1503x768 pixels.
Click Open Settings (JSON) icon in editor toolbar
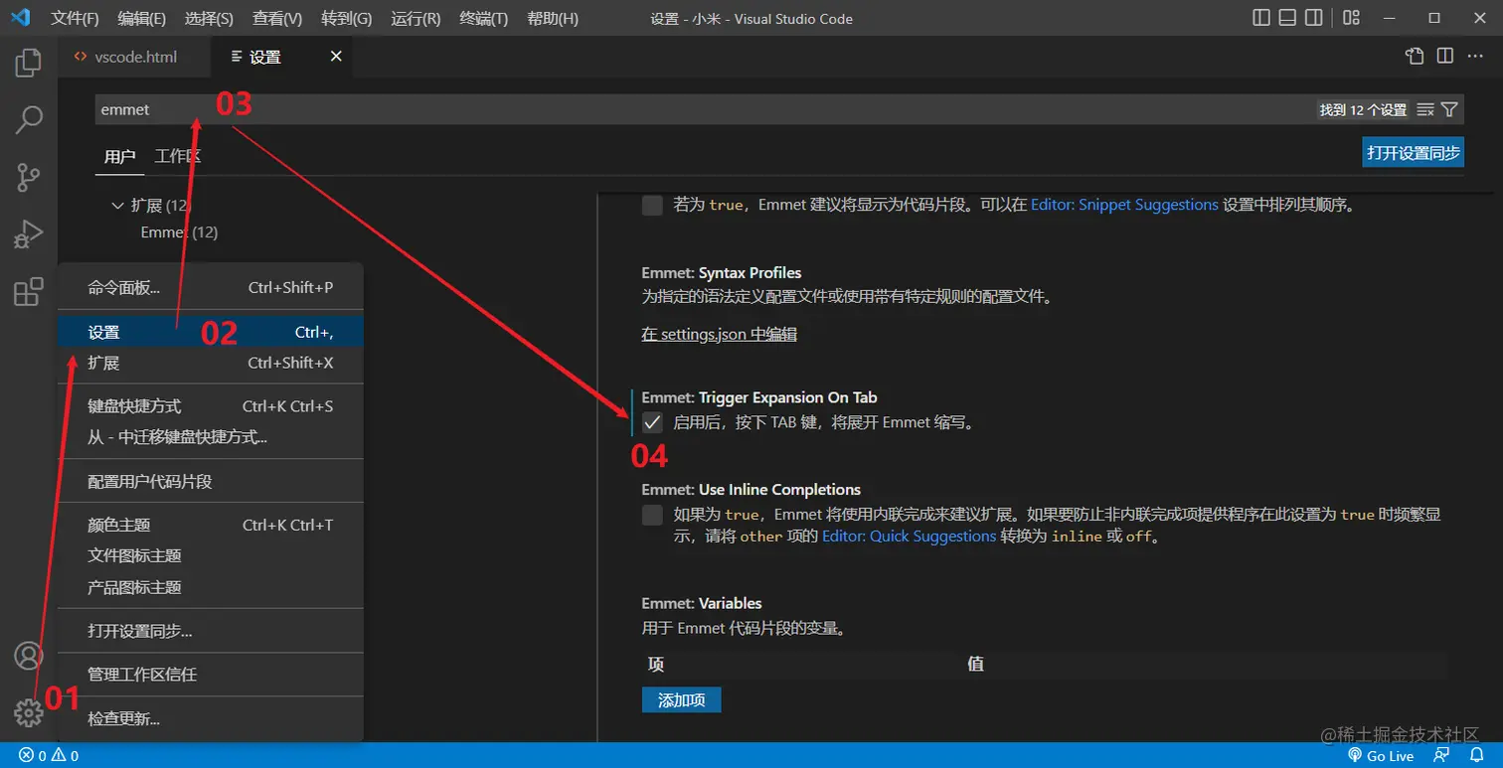1414,57
